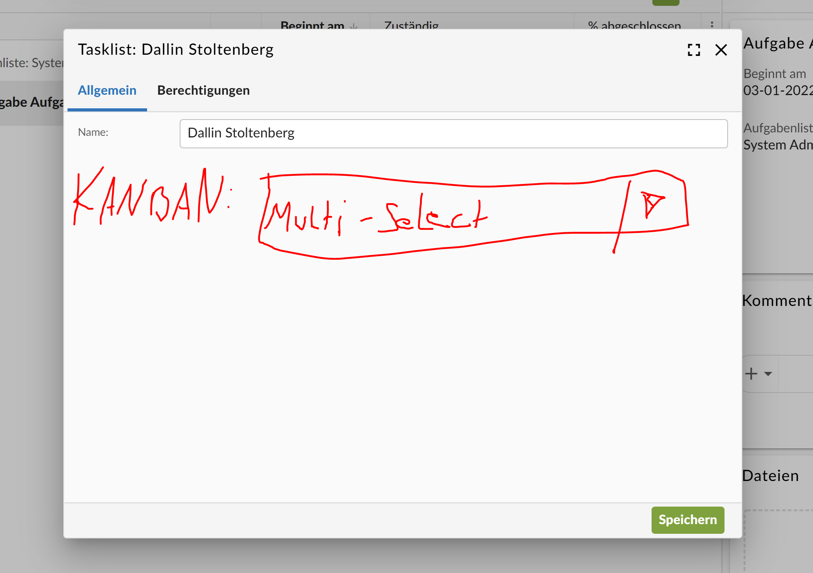Click the Kommentare section heading
This screenshot has height=573, width=813.
point(777,301)
